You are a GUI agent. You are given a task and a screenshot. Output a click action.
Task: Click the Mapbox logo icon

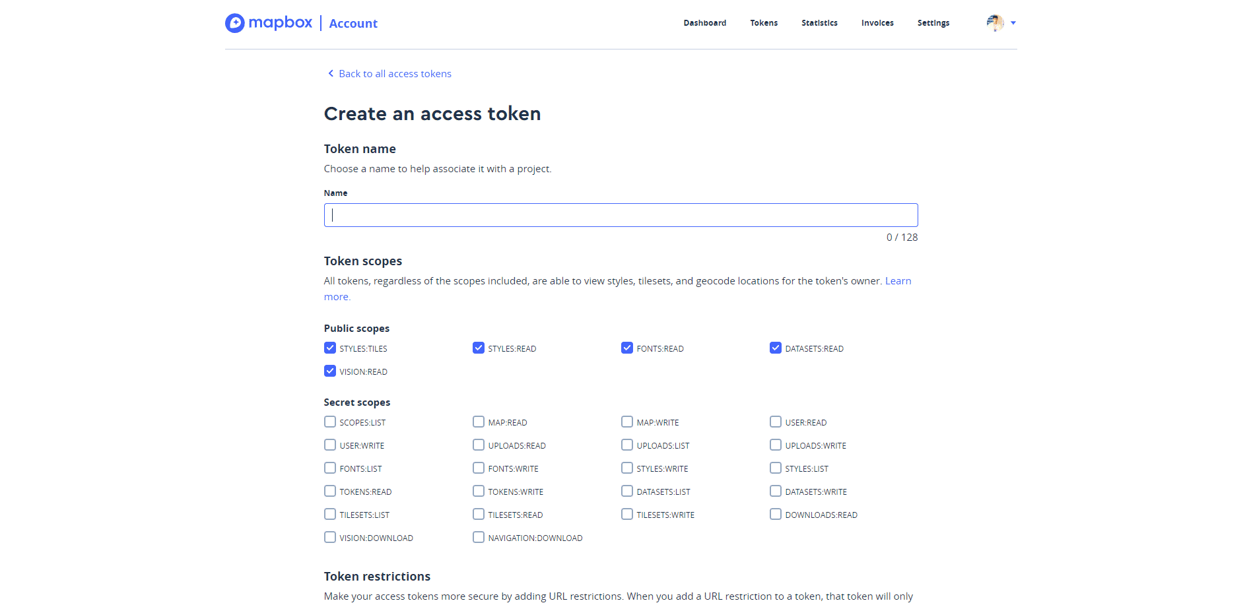234,23
